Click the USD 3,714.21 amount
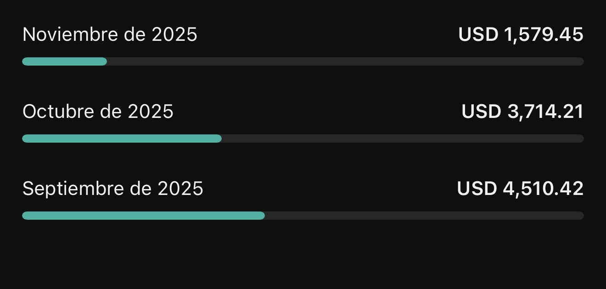606x289 pixels. [x=522, y=112]
